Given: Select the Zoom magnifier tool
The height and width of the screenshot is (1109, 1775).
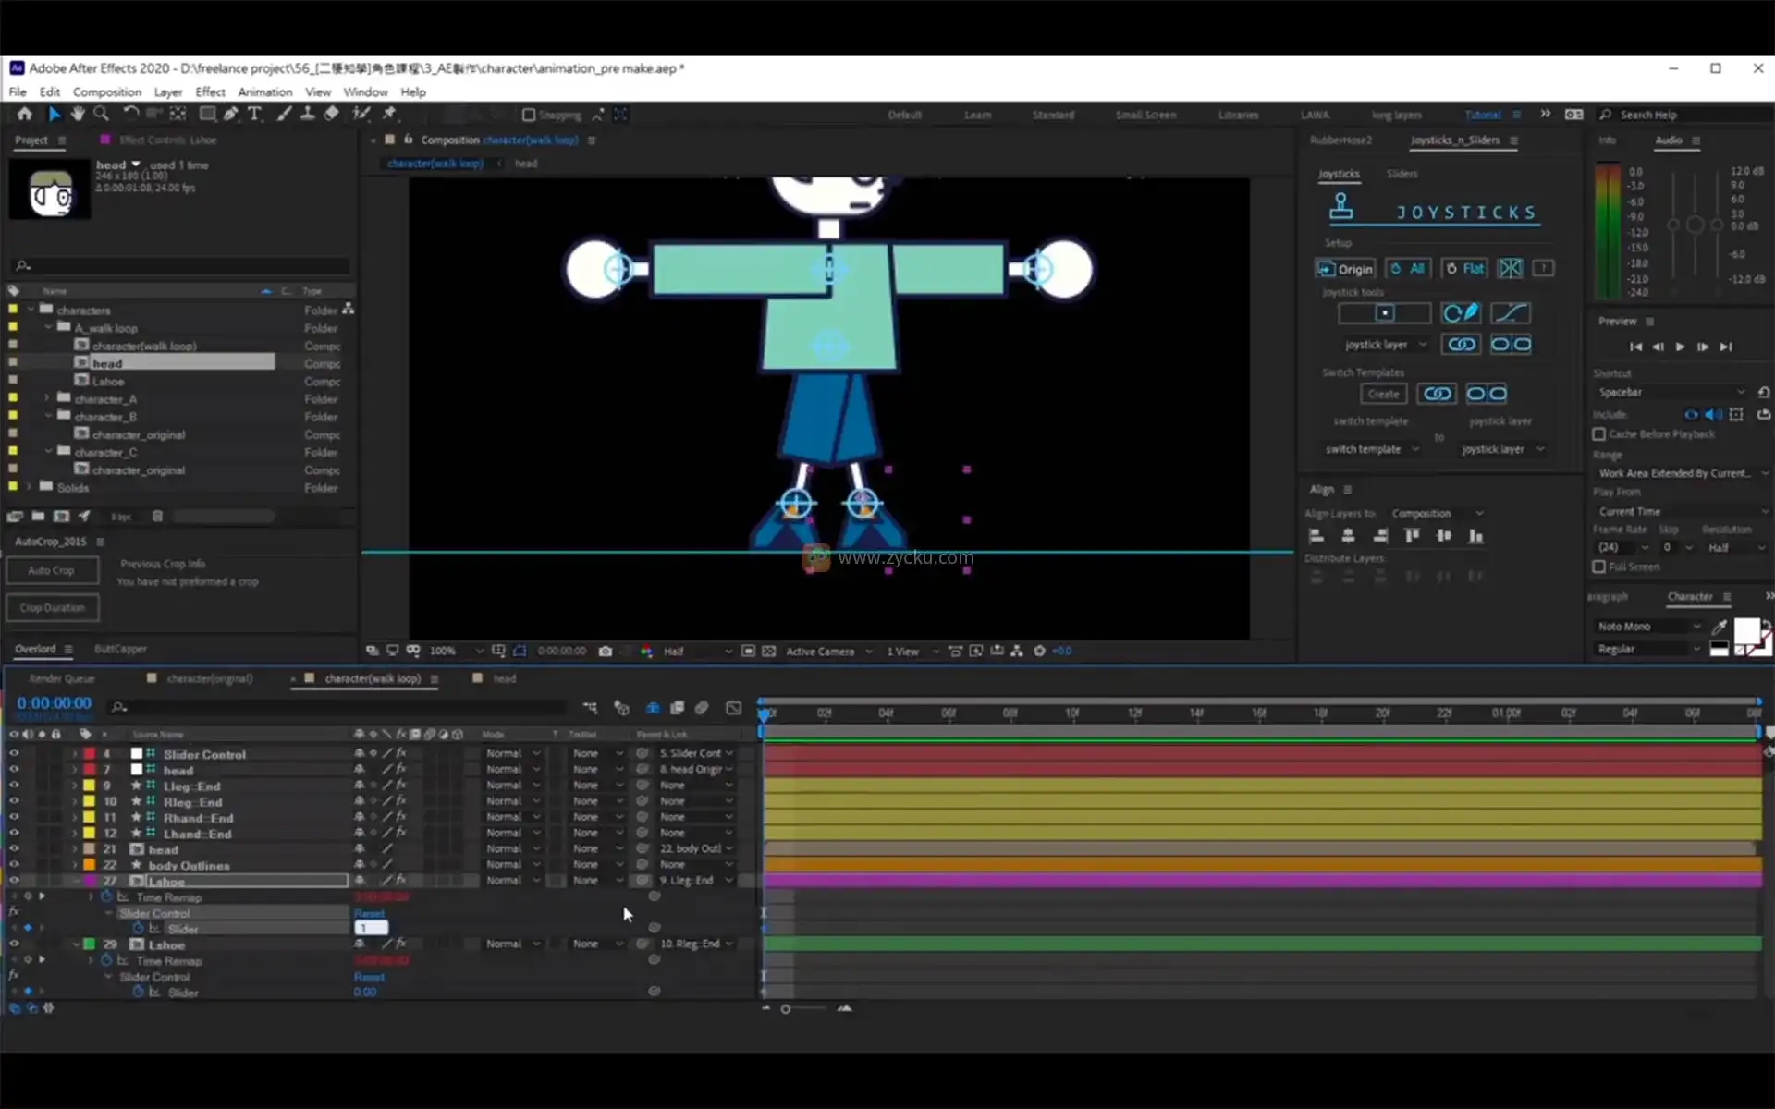Looking at the screenshot, I should point(102,114).
